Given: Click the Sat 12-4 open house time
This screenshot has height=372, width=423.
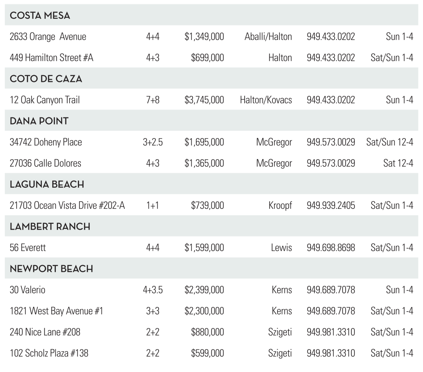Looking at the screenshot, I should pyautogui.click(x=398, y=164).
